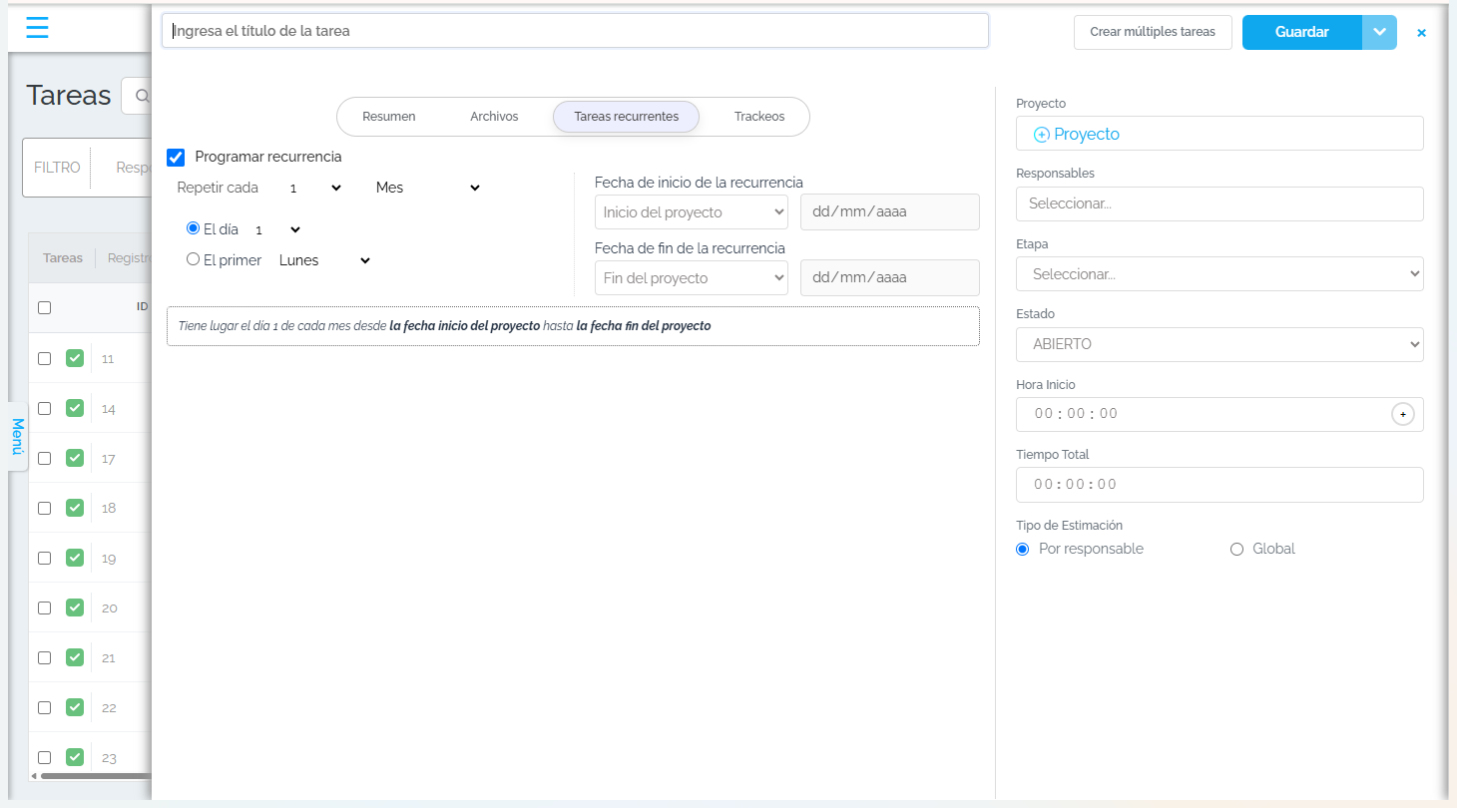
Task: Open Fin del proyecto dropdown
Action: pos(692,278)
